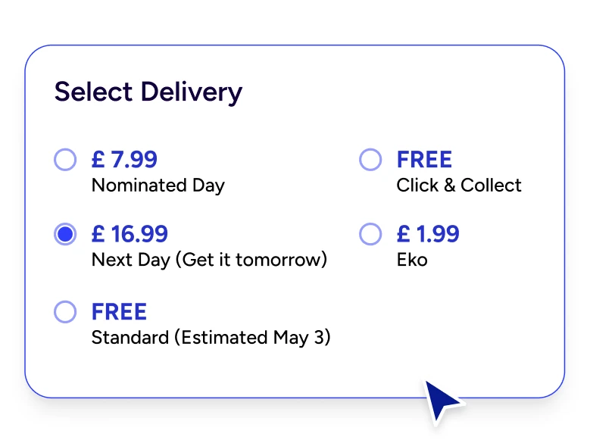Viewport: 590px width, 443px height.
Task: Pick the FREE Click & Collect radio button
Action: point(370,160)
